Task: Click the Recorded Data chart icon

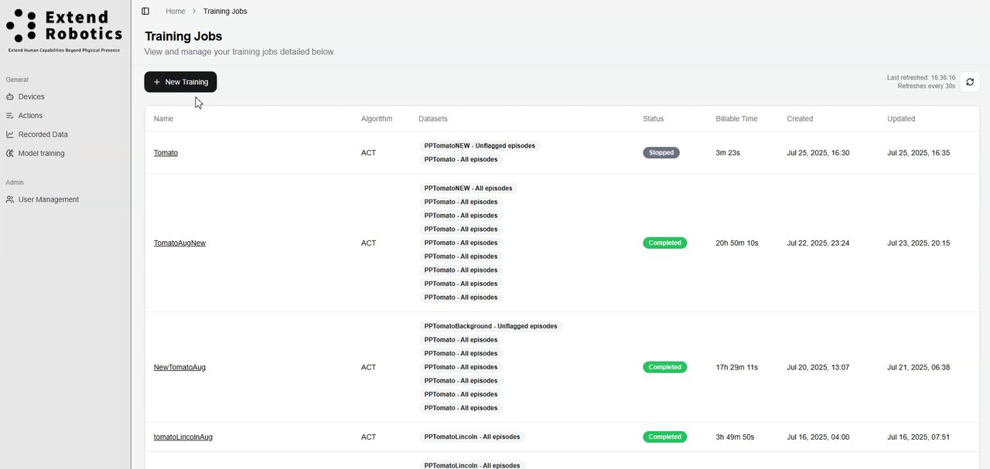Action: (10, 134)
